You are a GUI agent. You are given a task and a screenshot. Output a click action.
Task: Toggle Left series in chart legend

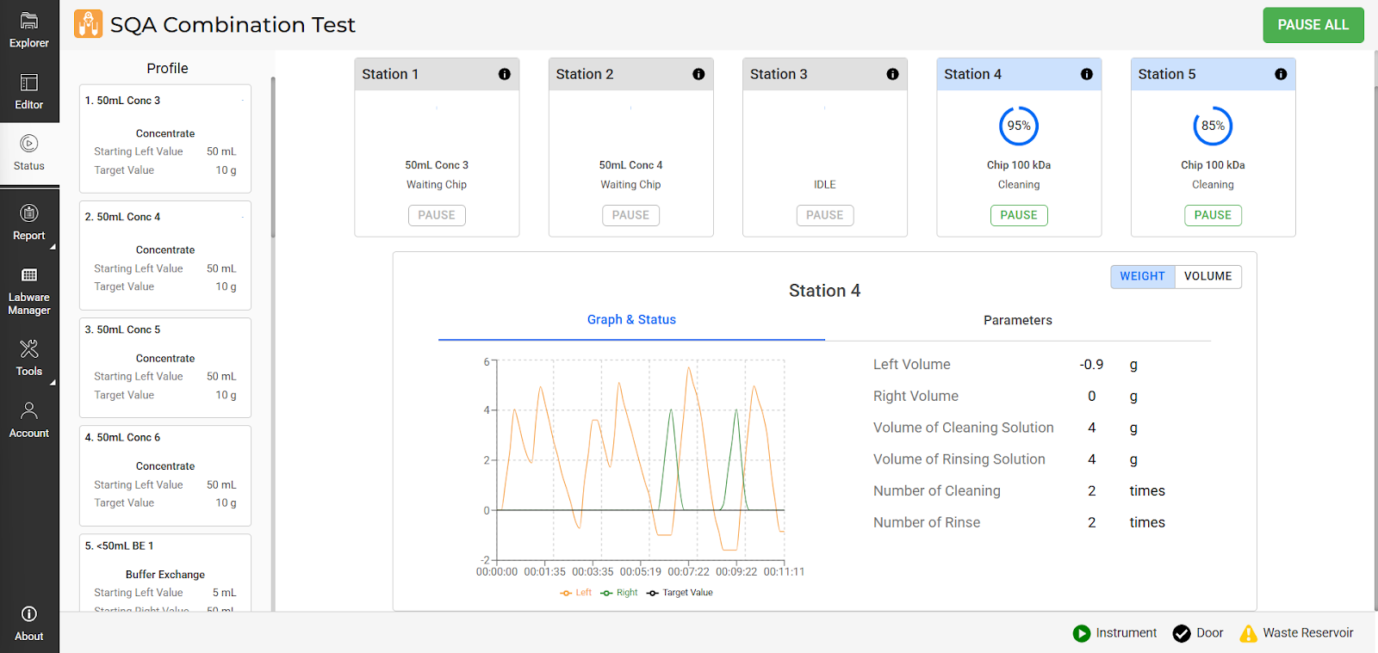(576, 593)
